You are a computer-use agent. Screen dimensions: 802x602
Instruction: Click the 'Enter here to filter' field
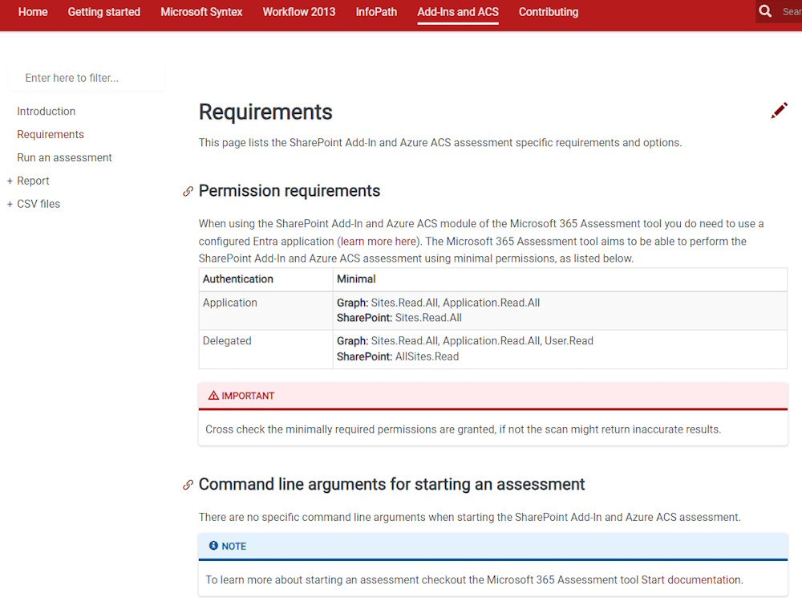click(x=87, y=78)
